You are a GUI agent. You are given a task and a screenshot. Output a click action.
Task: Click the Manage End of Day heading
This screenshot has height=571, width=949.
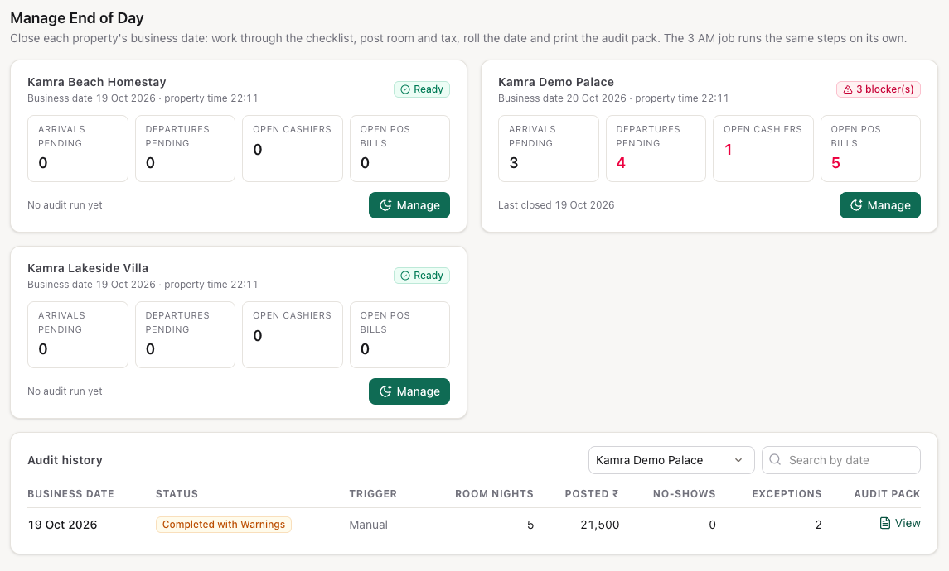[x=77, y=18]
